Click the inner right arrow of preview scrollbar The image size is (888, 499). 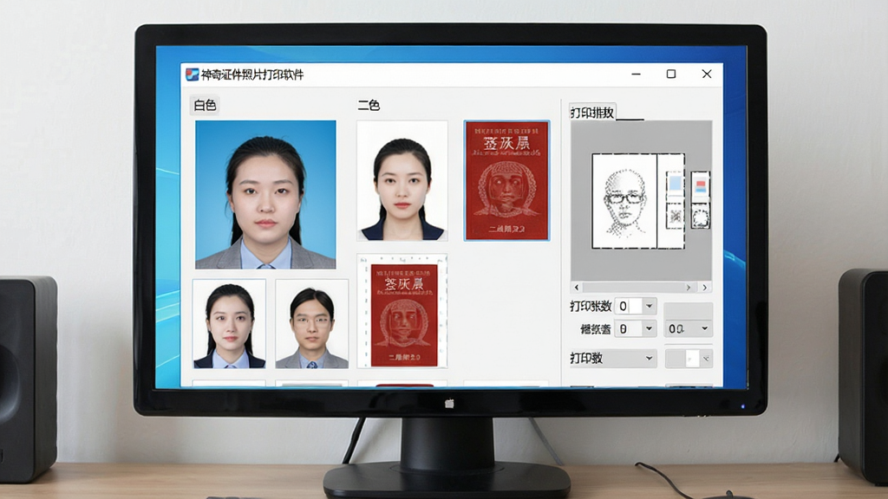pos(689,288)
